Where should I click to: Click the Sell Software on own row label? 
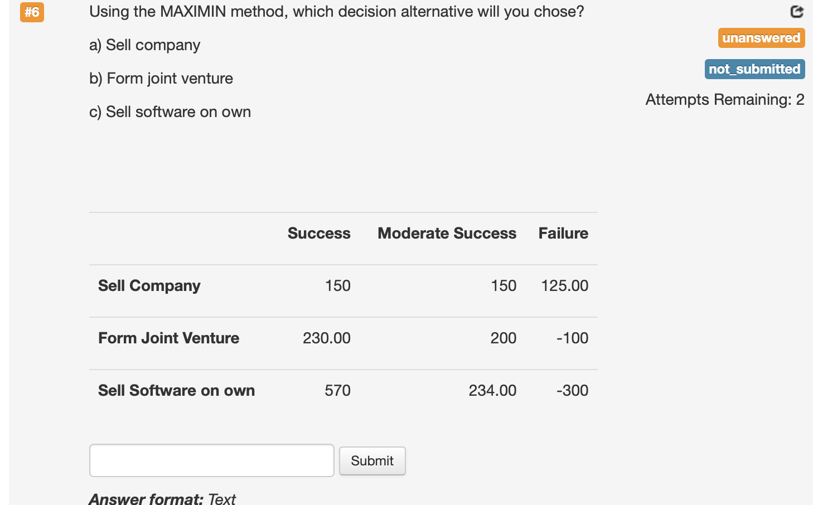176,390
